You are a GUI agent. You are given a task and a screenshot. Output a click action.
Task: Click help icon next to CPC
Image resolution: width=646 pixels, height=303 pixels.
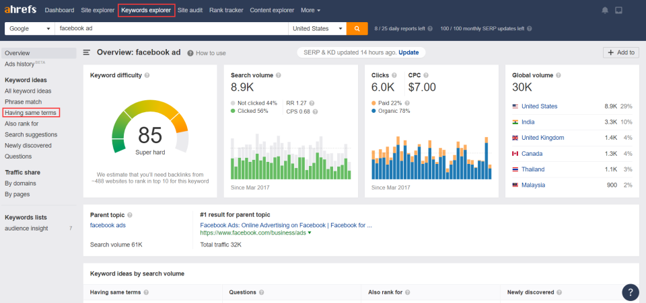(426, 76)
